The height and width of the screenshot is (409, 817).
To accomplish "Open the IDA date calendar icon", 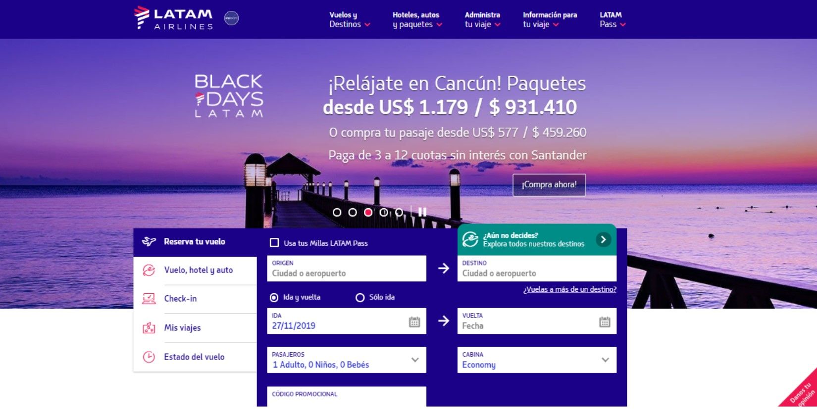I will tap(414, 322).
